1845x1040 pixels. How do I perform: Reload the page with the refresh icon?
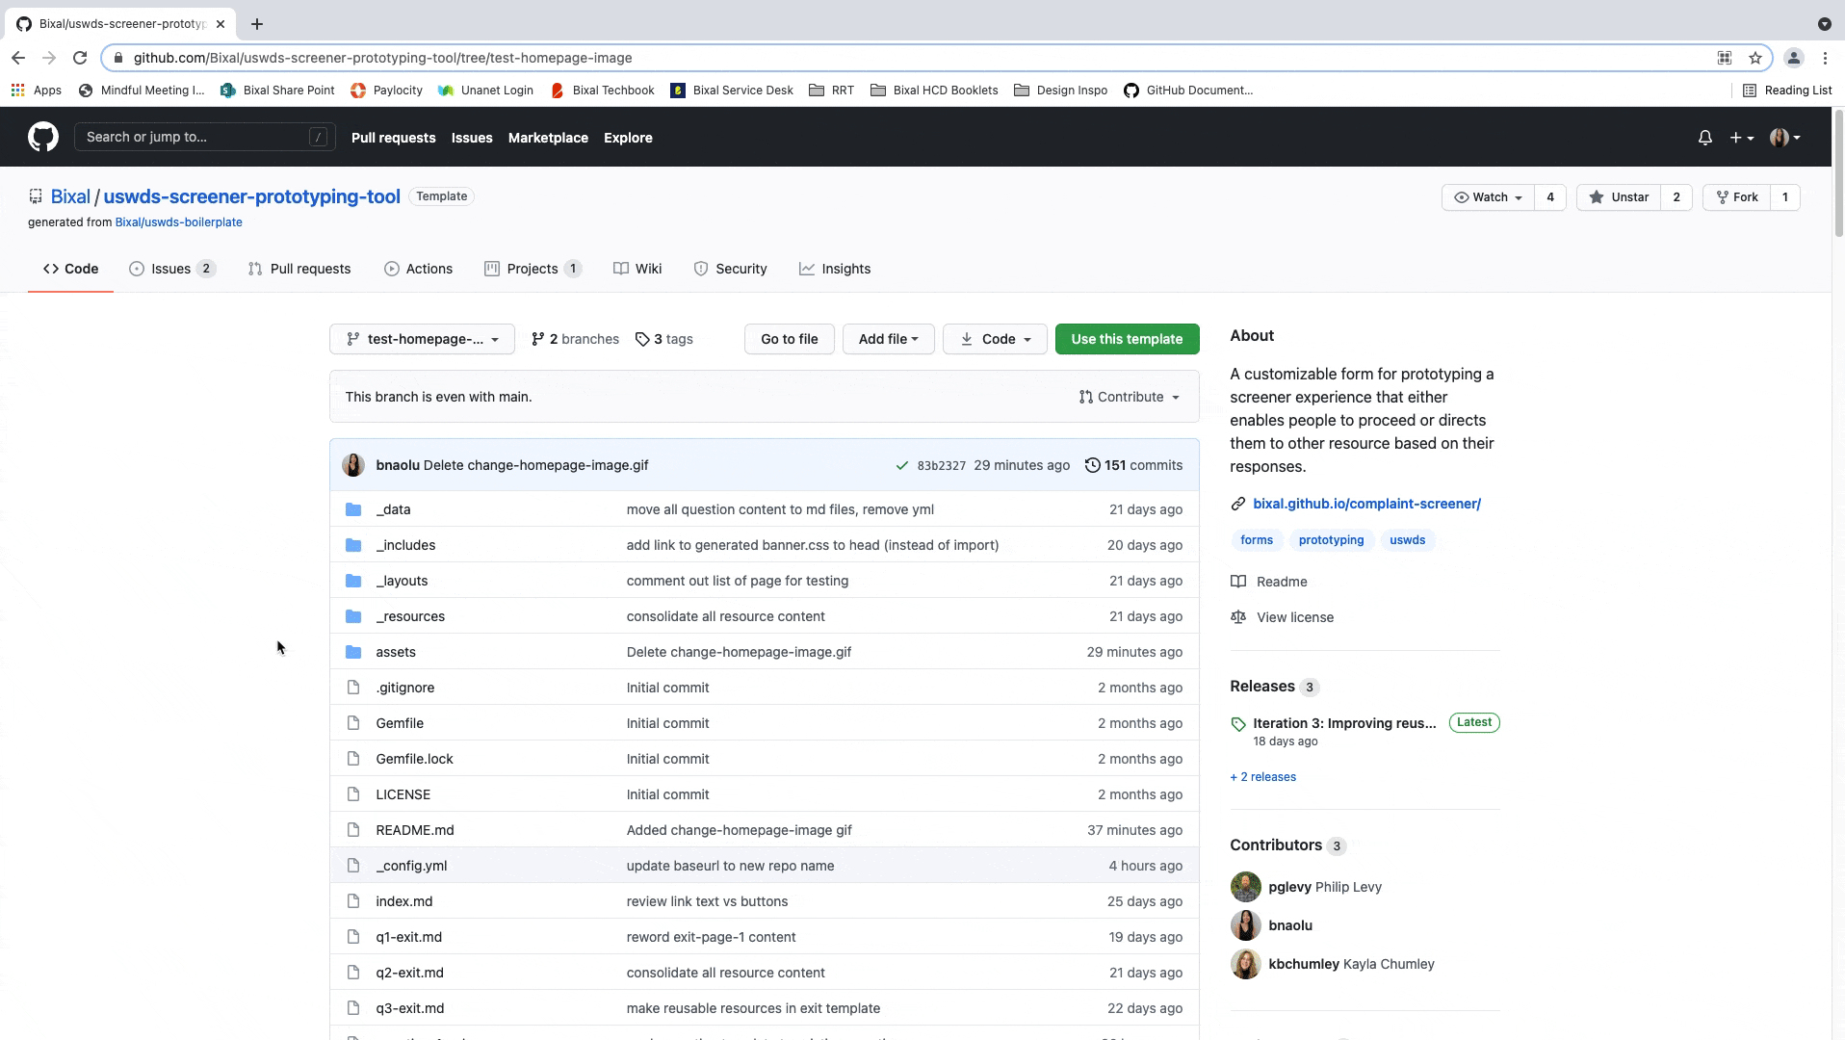[80, 58]
